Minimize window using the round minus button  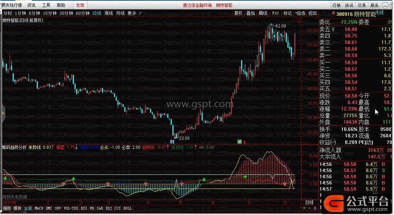385,5
